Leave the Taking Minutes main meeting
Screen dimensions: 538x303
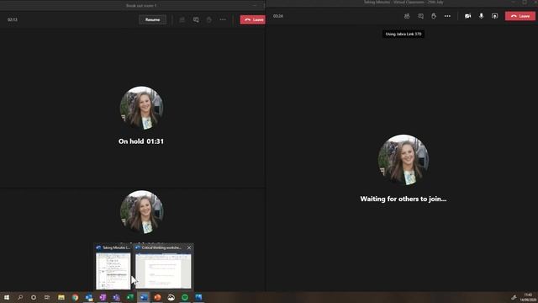click(520, 16)
